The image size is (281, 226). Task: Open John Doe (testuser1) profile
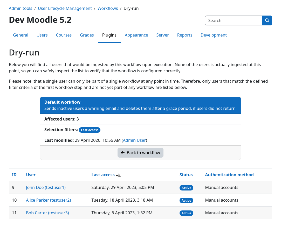point(46,187)
